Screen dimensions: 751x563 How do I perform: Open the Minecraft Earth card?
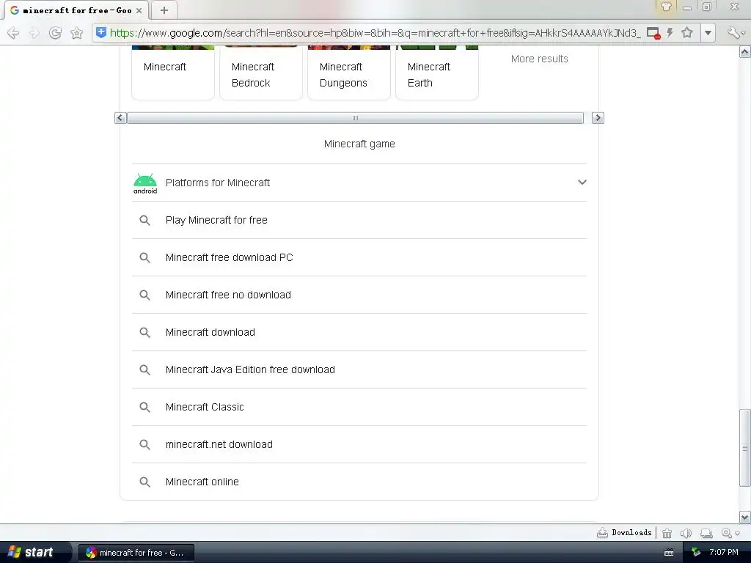[437, 72]
